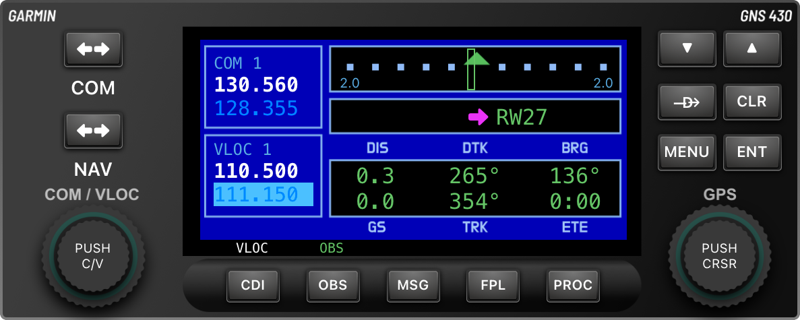Click the range up arrow button
Screen dimensions: 800x320
pyautogui.click(x=752, y=49)
